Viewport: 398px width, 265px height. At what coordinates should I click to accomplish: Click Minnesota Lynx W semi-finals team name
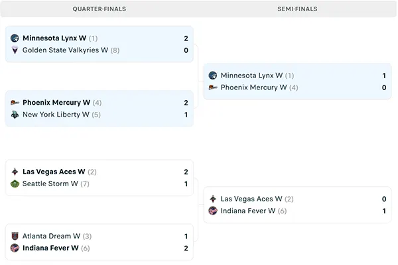tap(251, 76)
